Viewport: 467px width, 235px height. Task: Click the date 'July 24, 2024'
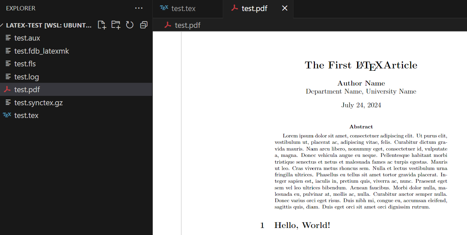(361, 105)
